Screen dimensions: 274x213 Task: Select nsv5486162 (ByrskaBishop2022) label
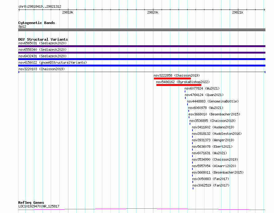183,82
